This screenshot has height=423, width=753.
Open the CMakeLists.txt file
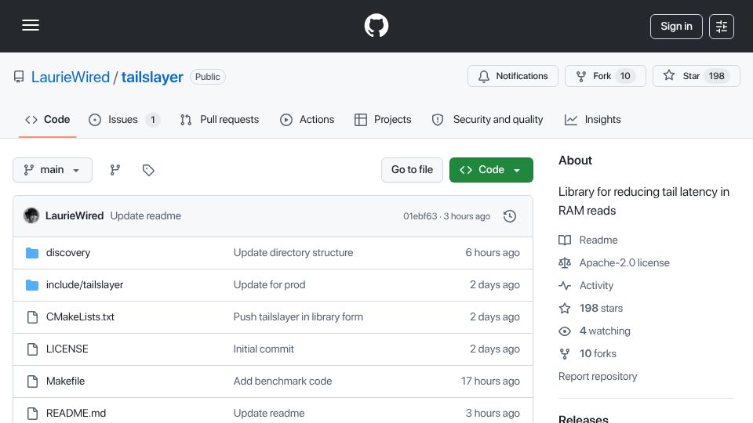click(80, 317)
